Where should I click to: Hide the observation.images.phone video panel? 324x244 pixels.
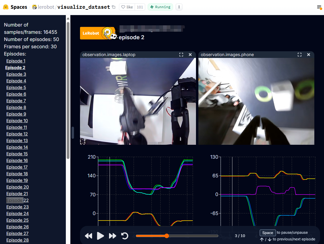pyautogui.click(x=309, y=55)
